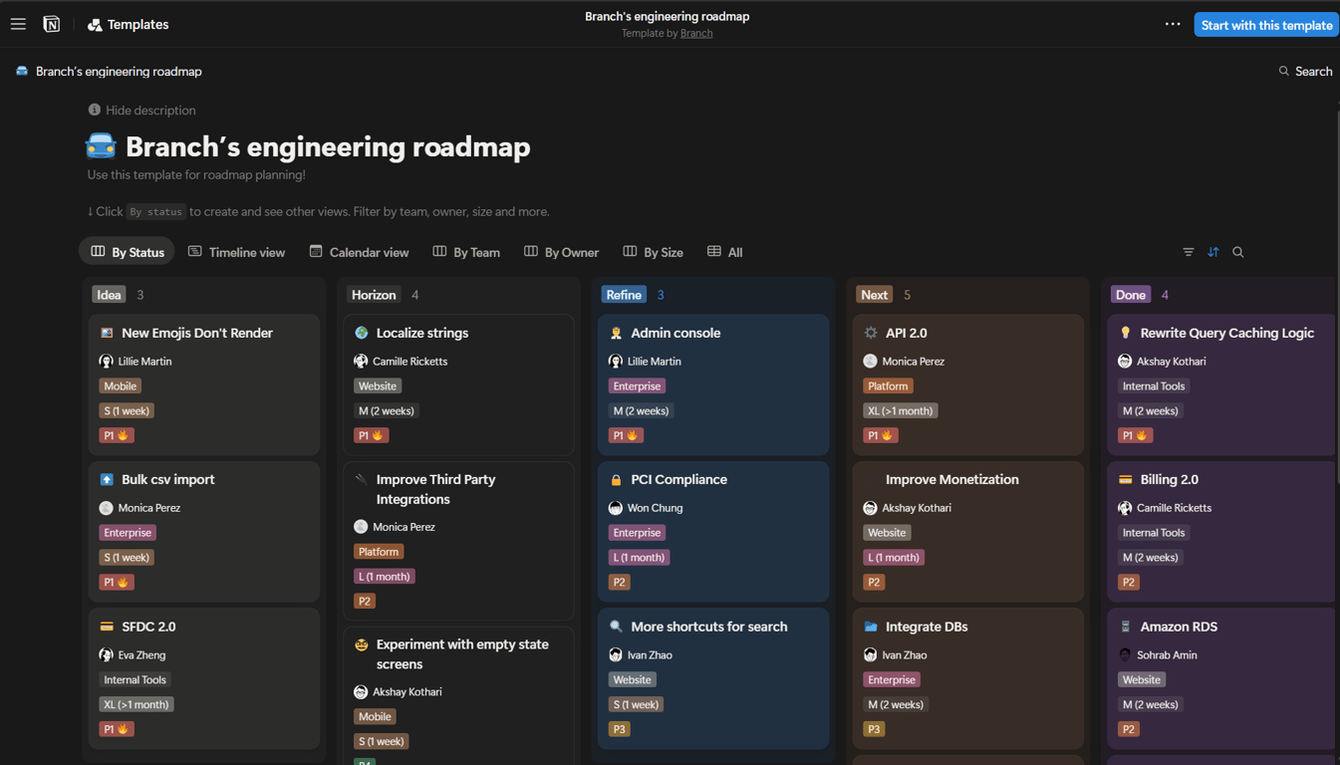The image size is (1340, 765).
Task: Select the By Team view tab
Action: 466,252
